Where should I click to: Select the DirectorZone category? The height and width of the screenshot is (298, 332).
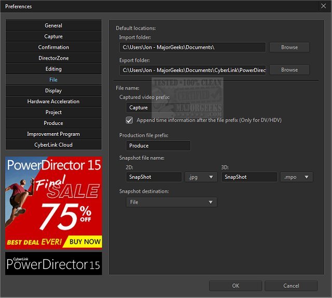pos(53,58)
